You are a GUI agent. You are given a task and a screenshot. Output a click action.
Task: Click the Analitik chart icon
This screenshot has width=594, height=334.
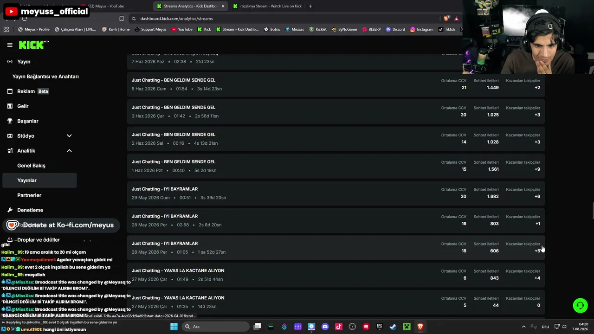10,151
